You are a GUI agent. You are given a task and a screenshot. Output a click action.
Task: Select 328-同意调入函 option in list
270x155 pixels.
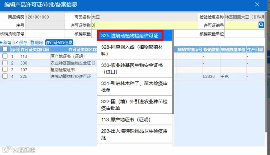(134, 50)
